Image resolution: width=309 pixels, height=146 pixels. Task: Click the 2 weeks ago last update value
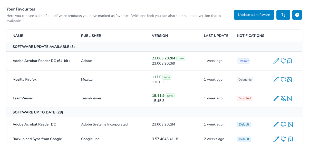[x=214, y=139]
